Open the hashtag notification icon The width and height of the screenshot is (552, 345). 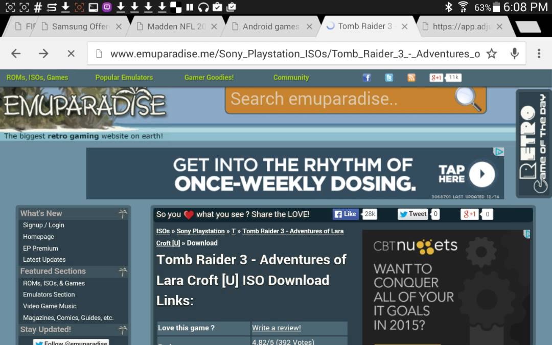click(38, 7)
